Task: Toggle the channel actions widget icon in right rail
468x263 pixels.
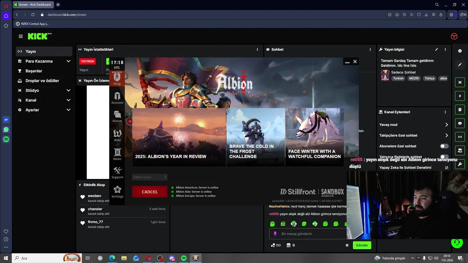Action: click(460, 150)
